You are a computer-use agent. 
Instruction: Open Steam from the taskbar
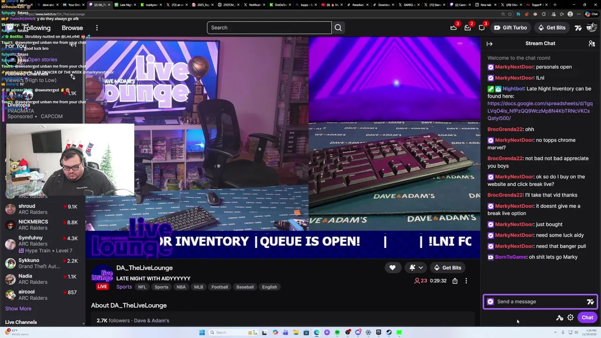389,332
